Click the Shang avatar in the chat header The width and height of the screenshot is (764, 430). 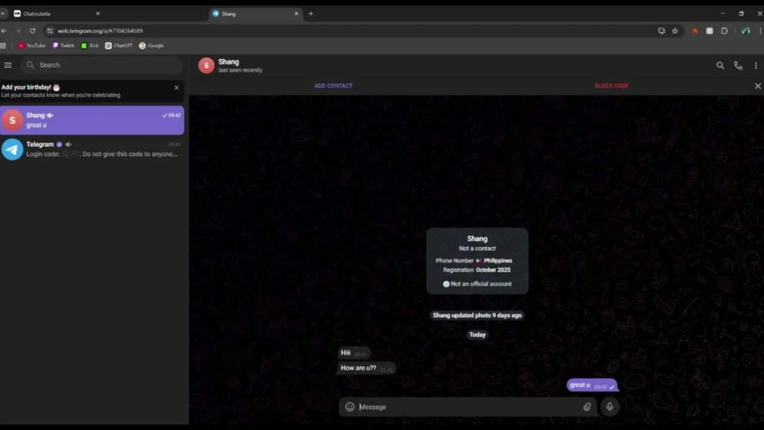tap(206, 65)
